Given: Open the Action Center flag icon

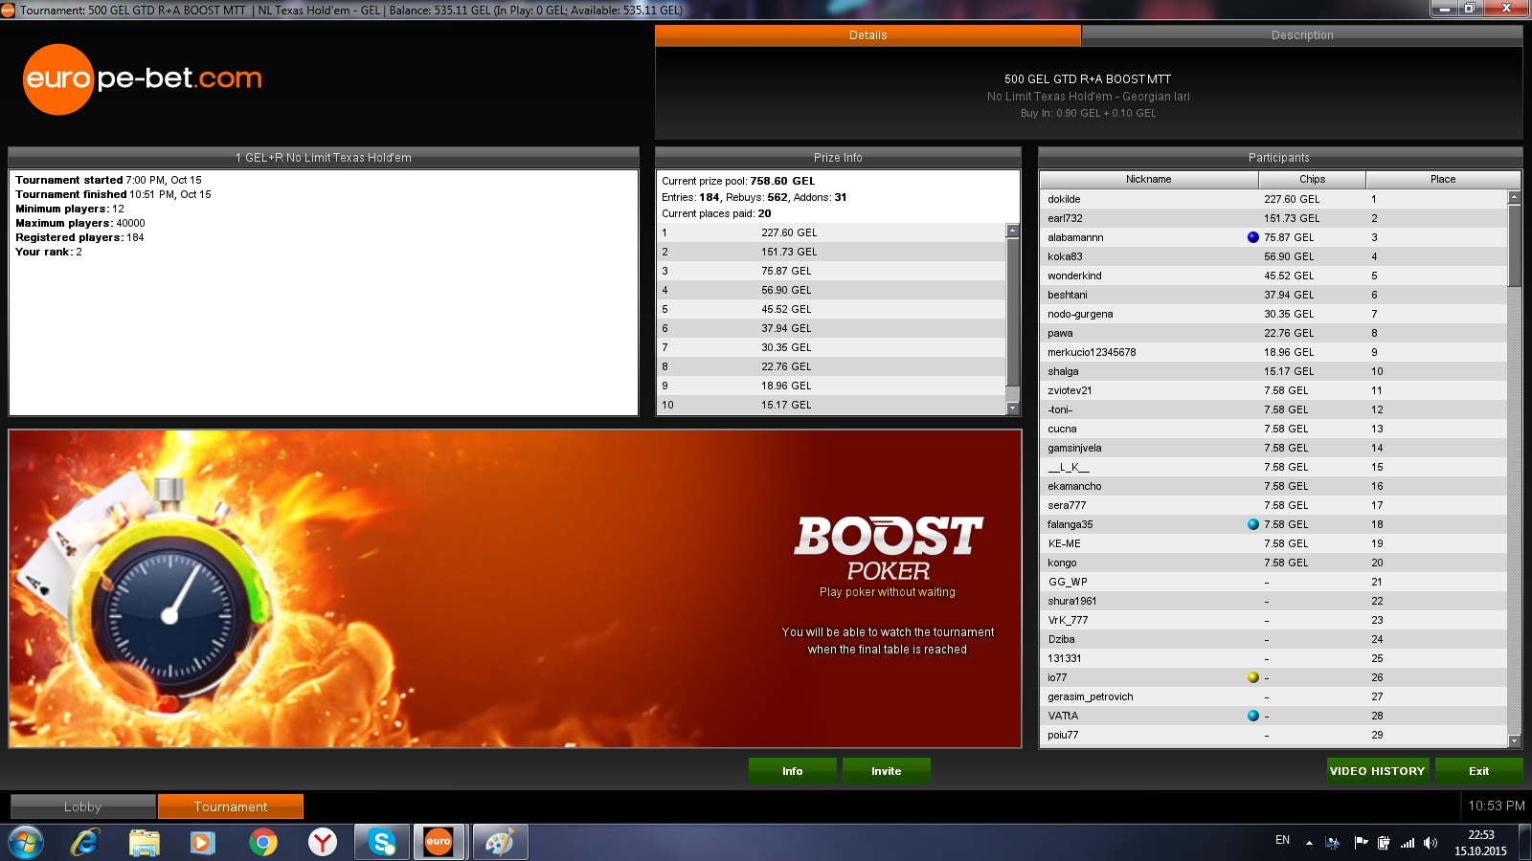Looking at the screenshot, I should click(1361, 843).
